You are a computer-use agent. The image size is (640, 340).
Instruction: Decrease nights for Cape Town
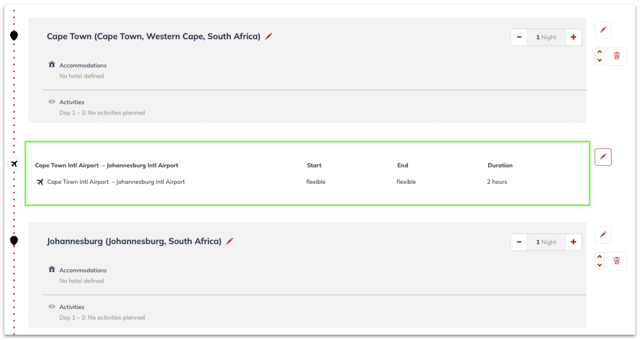pos(519,37)
